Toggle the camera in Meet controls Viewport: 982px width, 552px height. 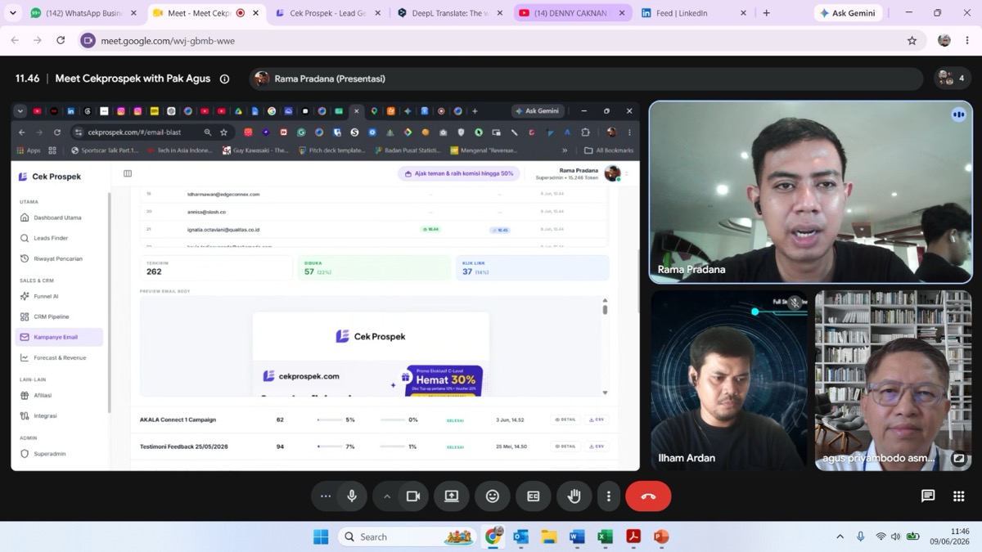(x=413, y=496)
